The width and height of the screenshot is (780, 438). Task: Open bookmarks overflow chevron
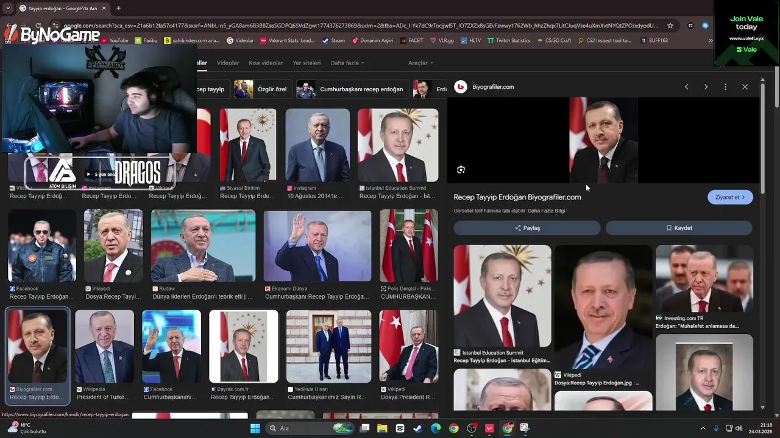(711, 41)
